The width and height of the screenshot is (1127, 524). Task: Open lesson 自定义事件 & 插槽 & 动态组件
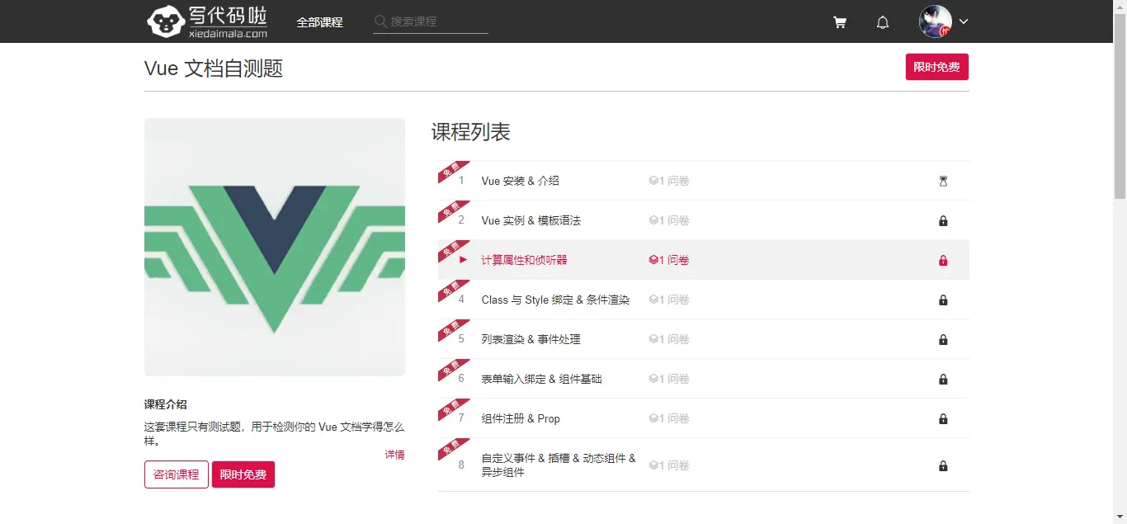click(559, 465)
